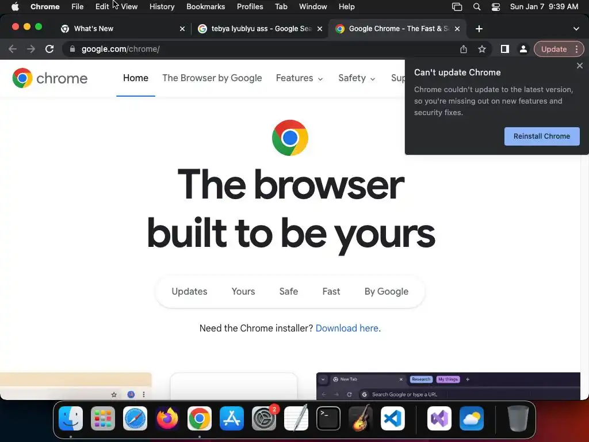Viewport: 589px width, 442px height.
Task: Open Launchpad from the Dock
Action: tap(103, 418)
